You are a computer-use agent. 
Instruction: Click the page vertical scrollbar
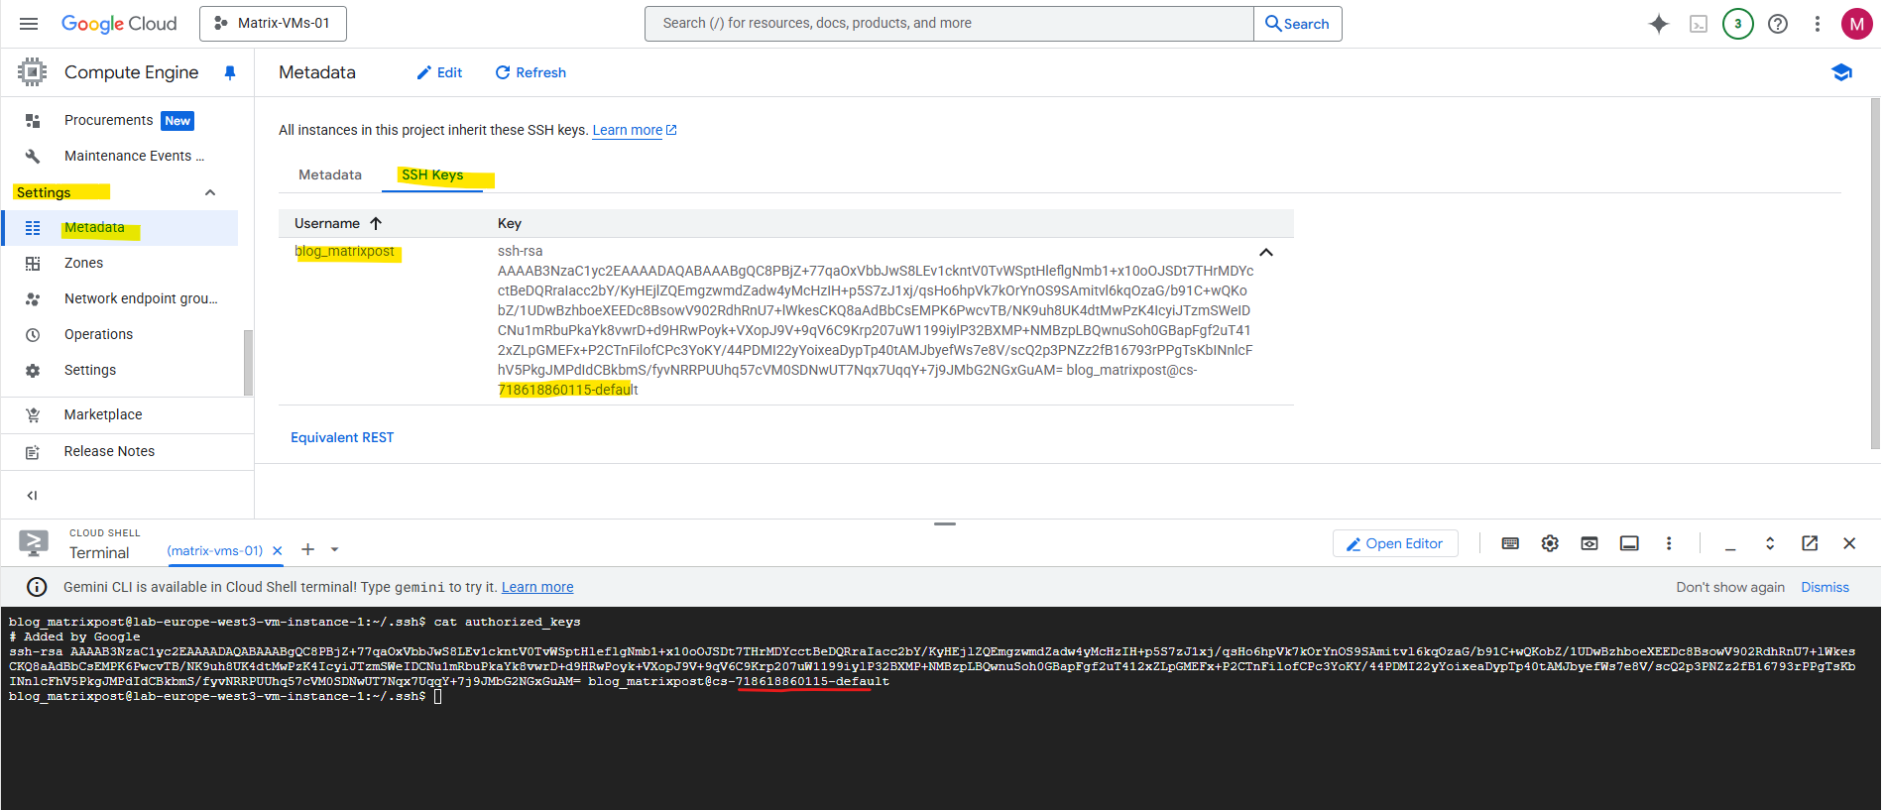pyautogui.click(x=1874, y=273)
